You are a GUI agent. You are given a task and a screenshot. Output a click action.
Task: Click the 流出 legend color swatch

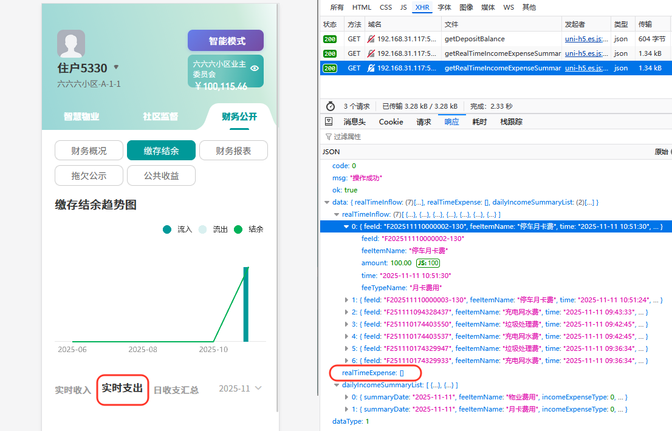point(203,229)
